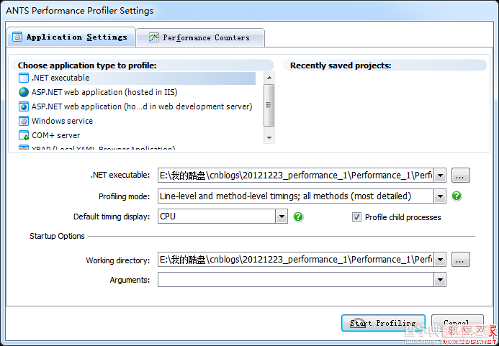Click the 'Startup Options' section label
The height and width of the screenshot is (346, 499).
coord(57,236)
